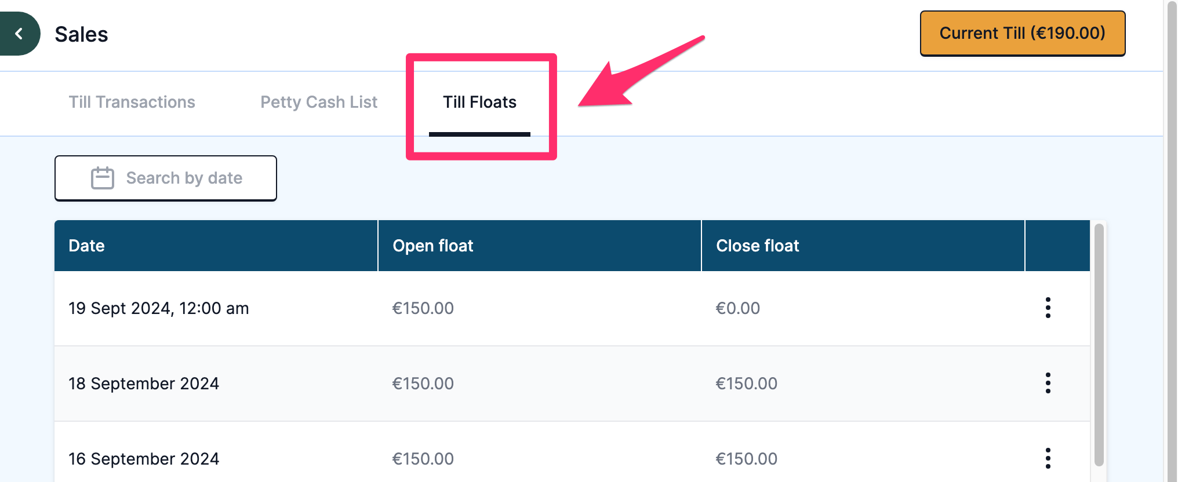This screenshot has width=1178, height=482.
Task: Open the Current Till (€190.00) button
Action: [x=1022, y=33]
